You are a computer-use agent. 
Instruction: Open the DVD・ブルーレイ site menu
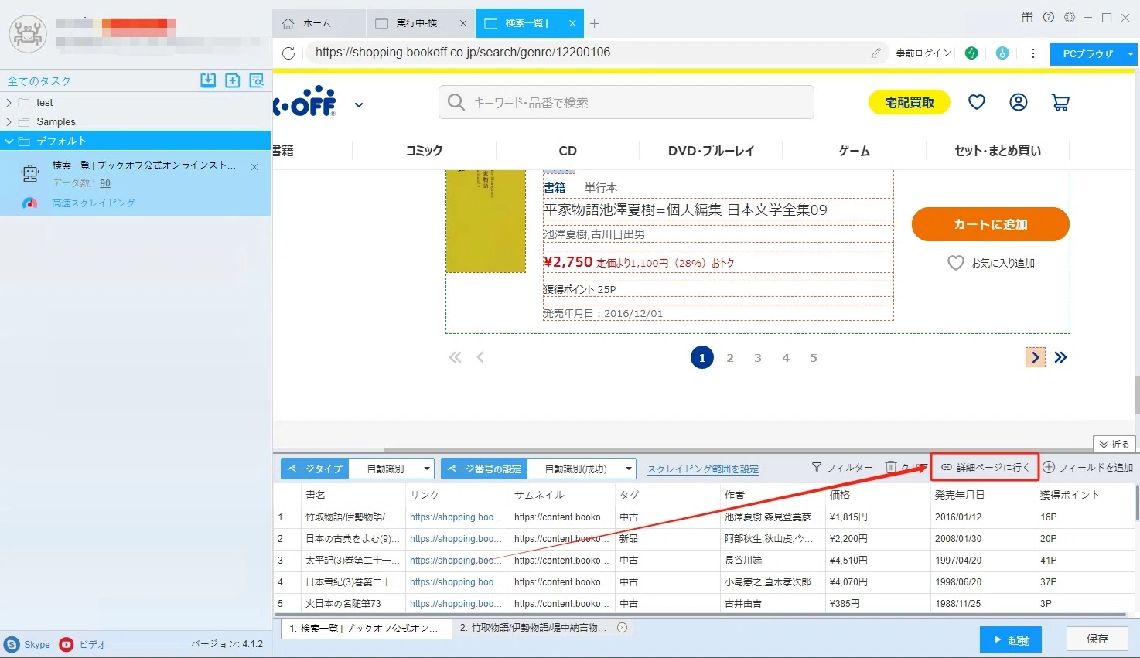711,151
